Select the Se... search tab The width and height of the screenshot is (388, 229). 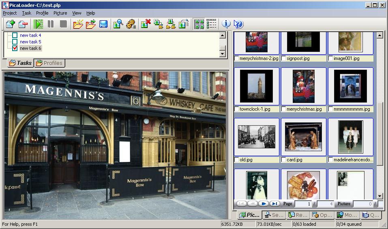274,215
